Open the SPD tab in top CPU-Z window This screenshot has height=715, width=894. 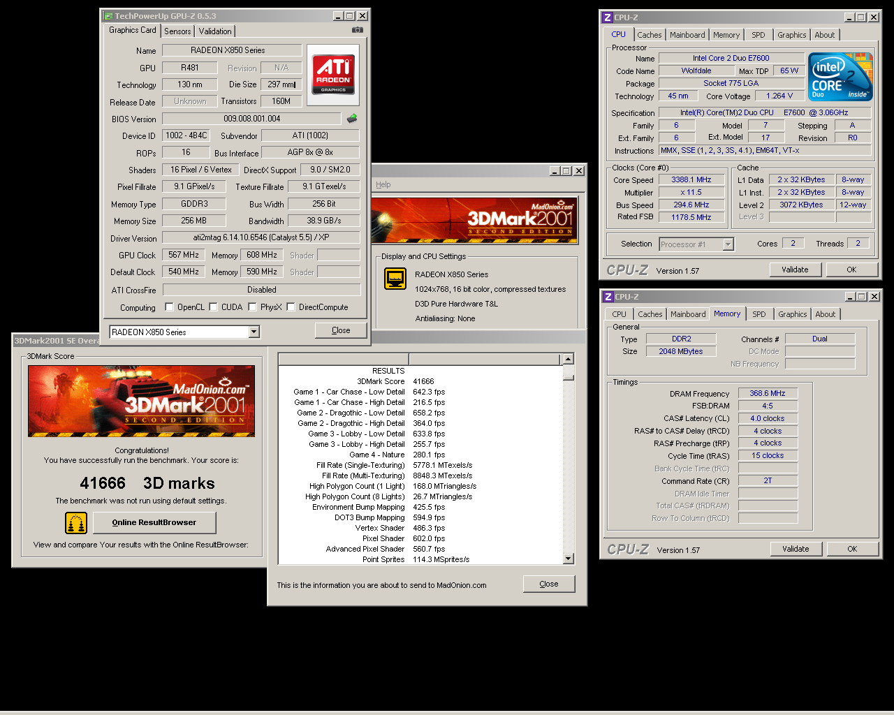click(x=759, y=35)
